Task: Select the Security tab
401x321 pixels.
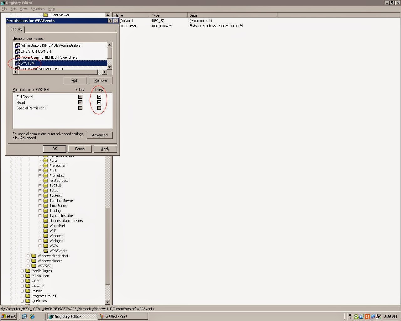Action: tap(16, 29)
